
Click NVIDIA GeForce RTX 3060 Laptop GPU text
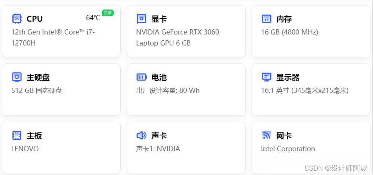(178, 38)
